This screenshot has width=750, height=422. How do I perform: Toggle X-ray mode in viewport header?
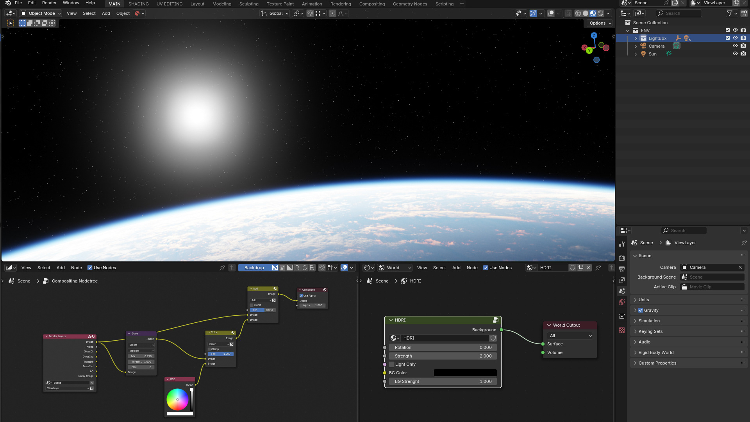(568, 13)
